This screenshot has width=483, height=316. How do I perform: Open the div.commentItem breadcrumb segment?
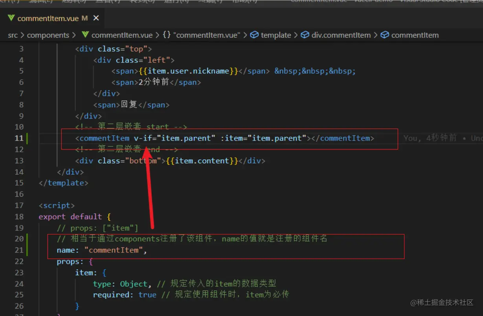click(x=341, y=35)
